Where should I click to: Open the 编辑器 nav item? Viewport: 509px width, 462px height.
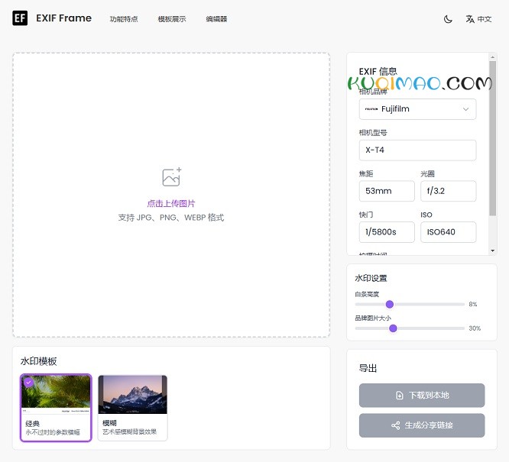coord(216,19)
